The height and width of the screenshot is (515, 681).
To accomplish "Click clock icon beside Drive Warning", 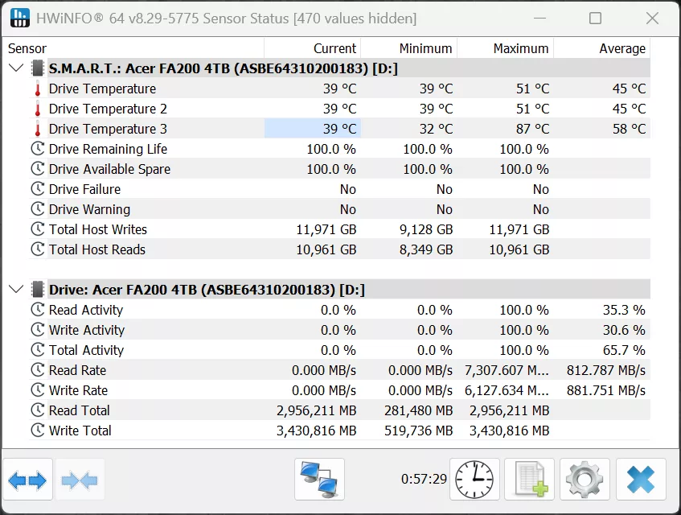I will (38, 209).
